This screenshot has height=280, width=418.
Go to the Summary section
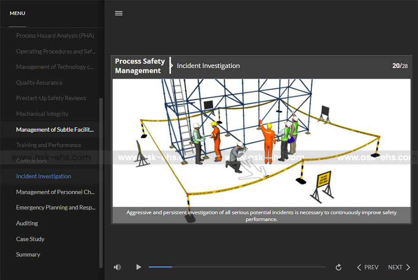point(28,254)
